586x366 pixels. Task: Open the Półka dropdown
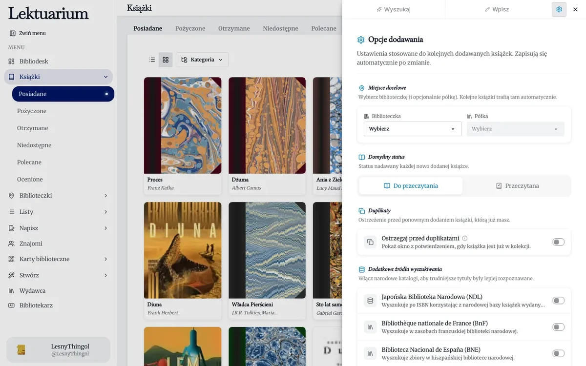click(x=516, y=129)
